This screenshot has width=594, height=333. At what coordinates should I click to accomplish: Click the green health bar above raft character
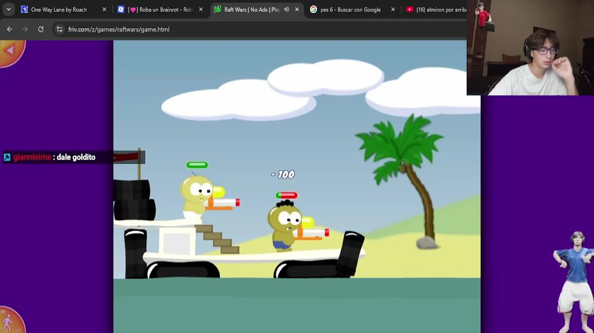(197, 165)
